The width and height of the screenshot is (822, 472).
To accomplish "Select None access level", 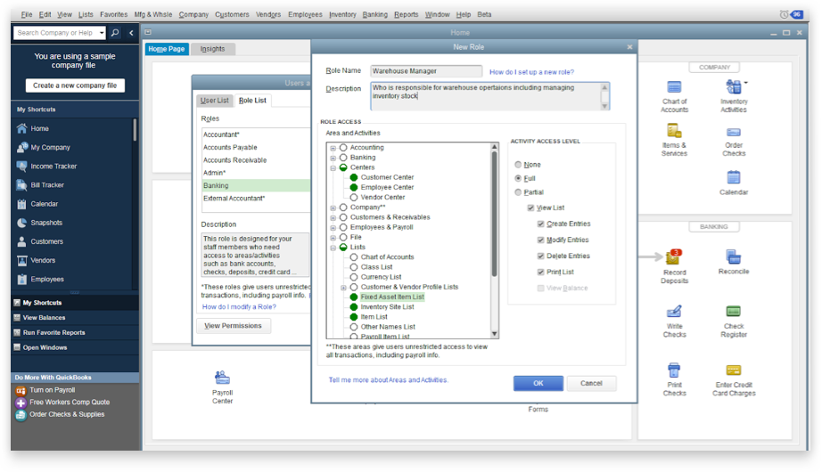I will pyautogui.click(x=518, y=165).
